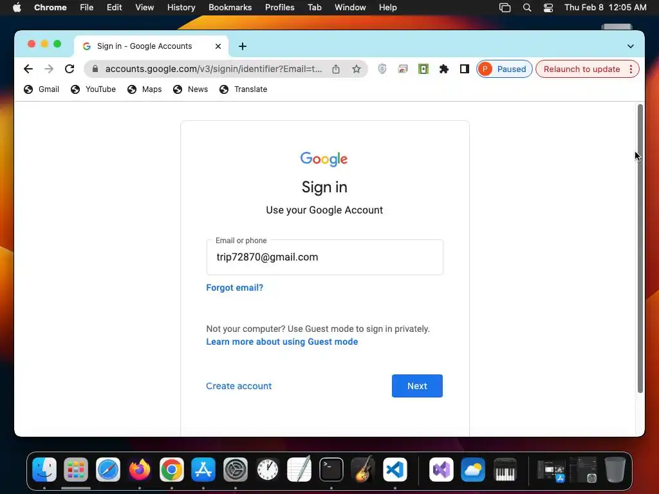Open the Weather app from the Dock
659x494 pixels.
[473, 470]
